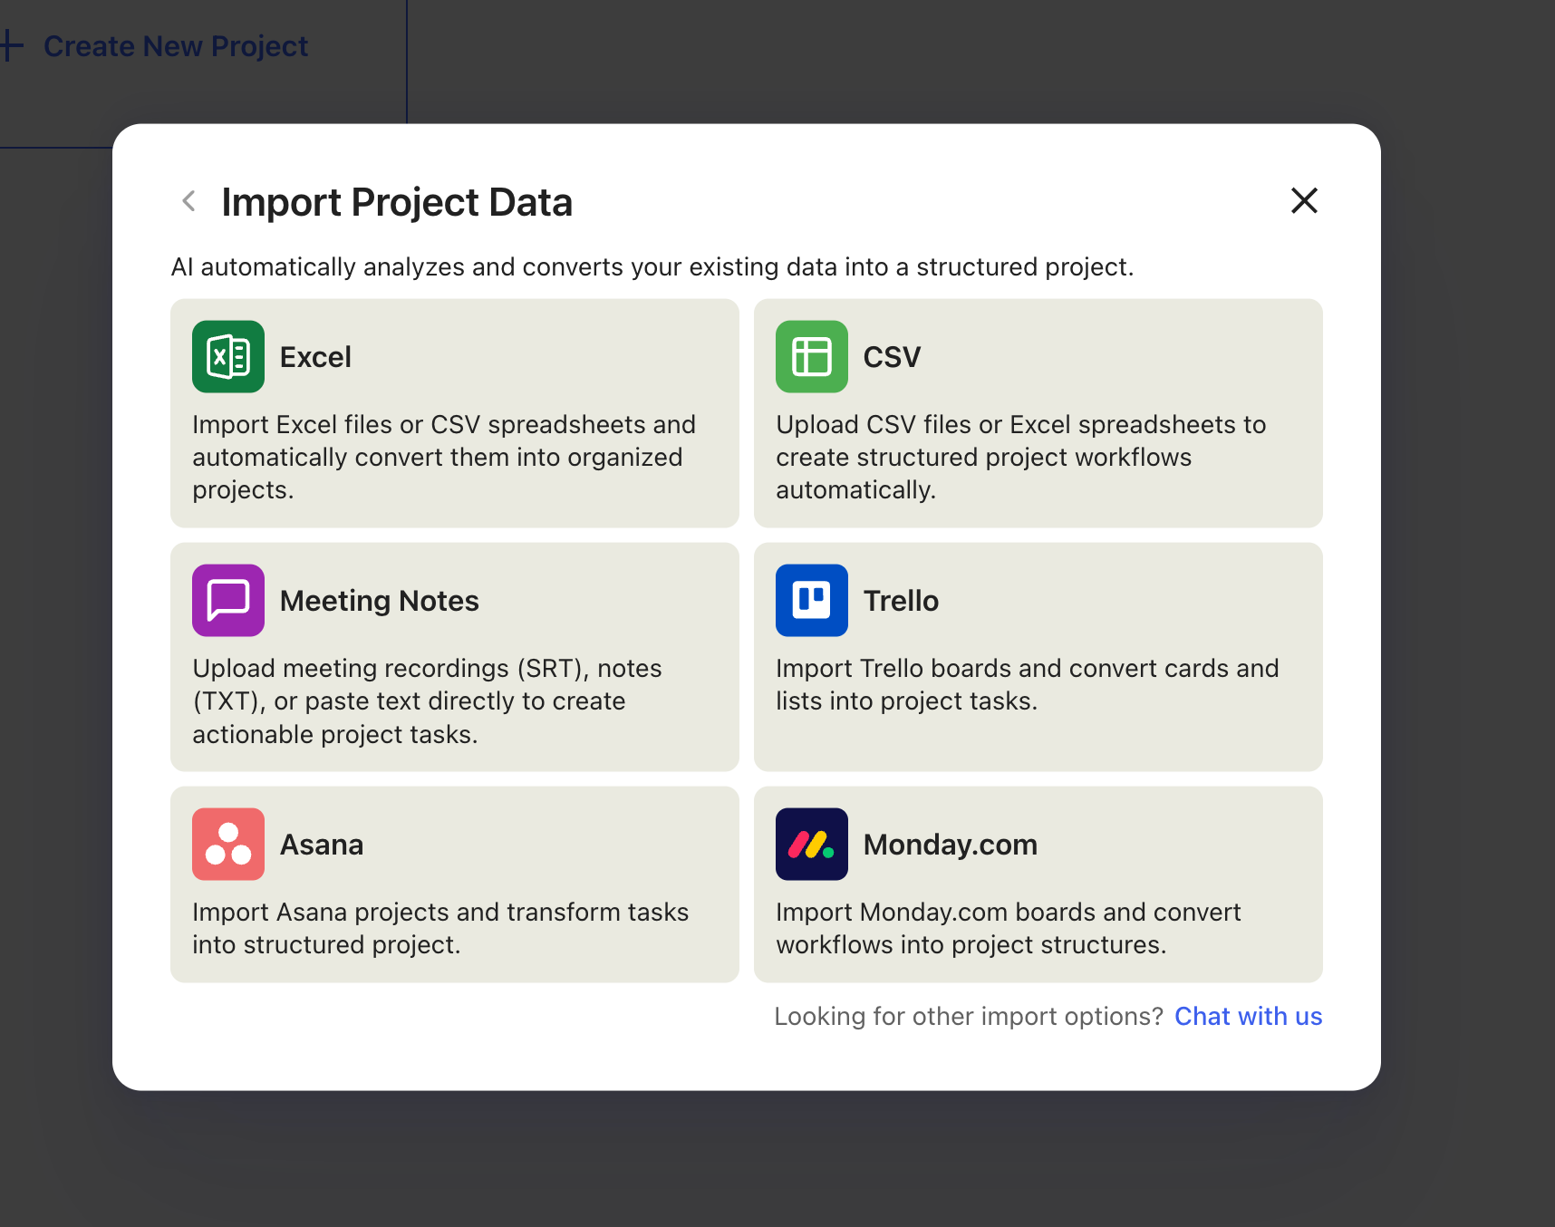Viewport: 1555px width, 1227px height.
Task: Close the Import Project Data dialog
Action: 1303,200
